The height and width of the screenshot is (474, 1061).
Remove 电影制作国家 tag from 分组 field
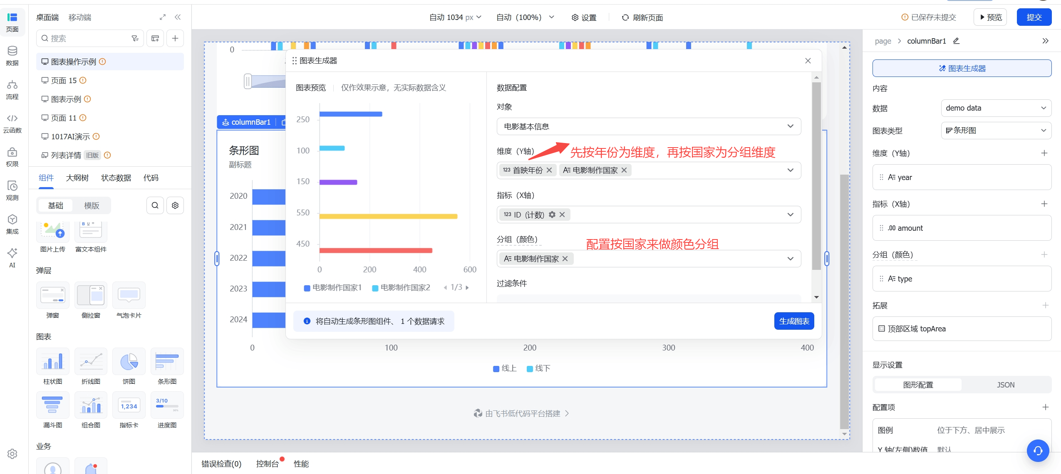[565, 259]
